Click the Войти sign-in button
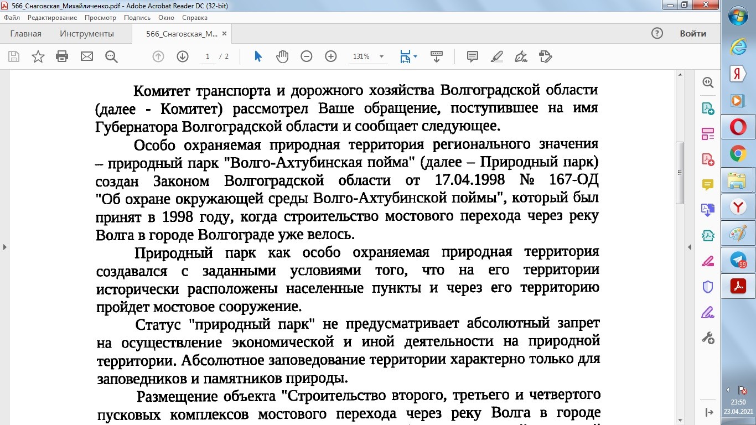 pos(693,34)
